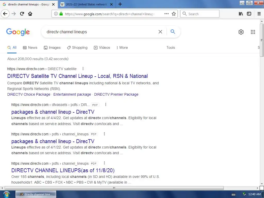The image size is (264, 198).
Task: Open page actions three-dot menu in address bar
Action: coord(166,14)
